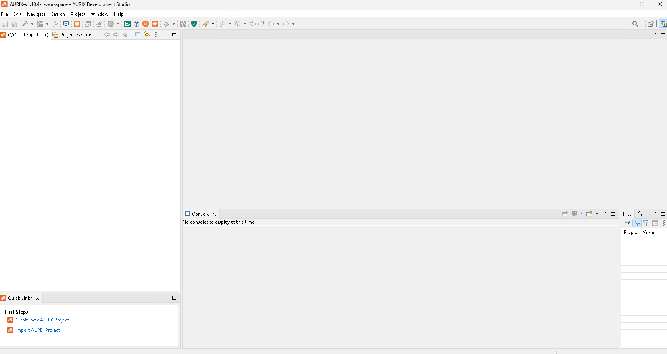Click Restore Default Value icon in Properties

655,223
